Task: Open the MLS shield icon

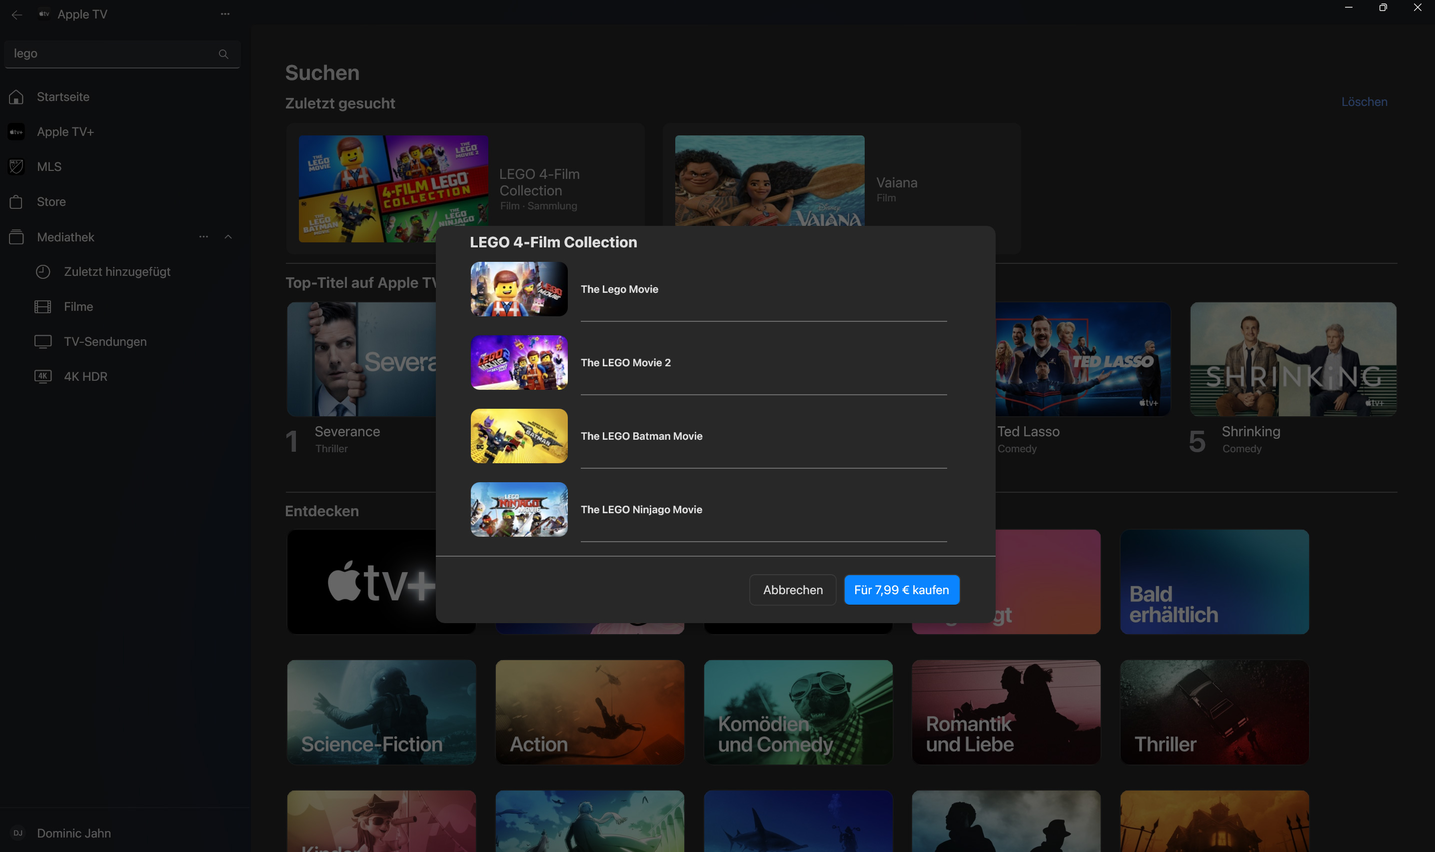Action: point(16,167)
